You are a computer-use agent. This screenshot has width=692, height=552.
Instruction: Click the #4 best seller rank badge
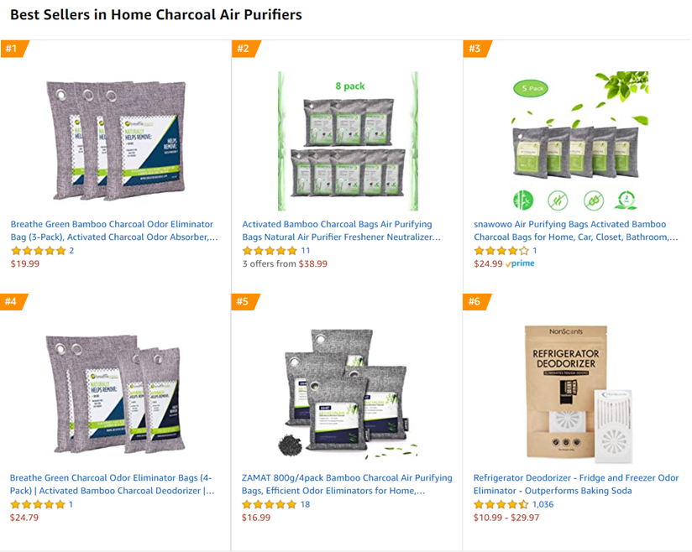(13, 301)
